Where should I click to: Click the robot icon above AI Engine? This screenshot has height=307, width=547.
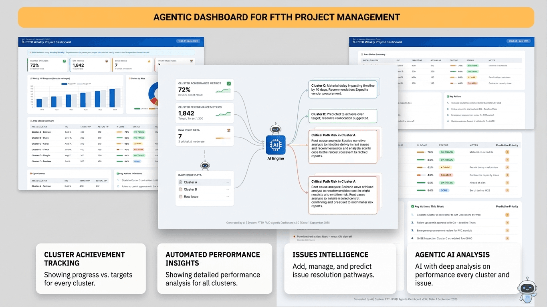(x=275, y=129)
